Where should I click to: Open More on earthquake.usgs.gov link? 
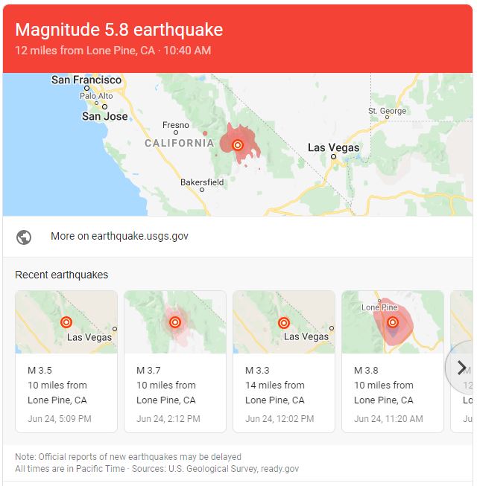119,236
